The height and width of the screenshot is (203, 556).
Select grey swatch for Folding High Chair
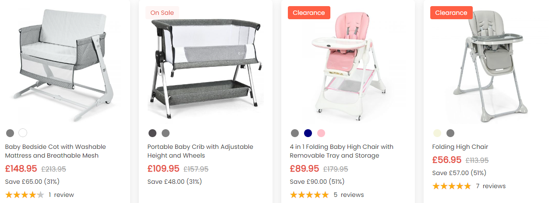coord(450,133)
